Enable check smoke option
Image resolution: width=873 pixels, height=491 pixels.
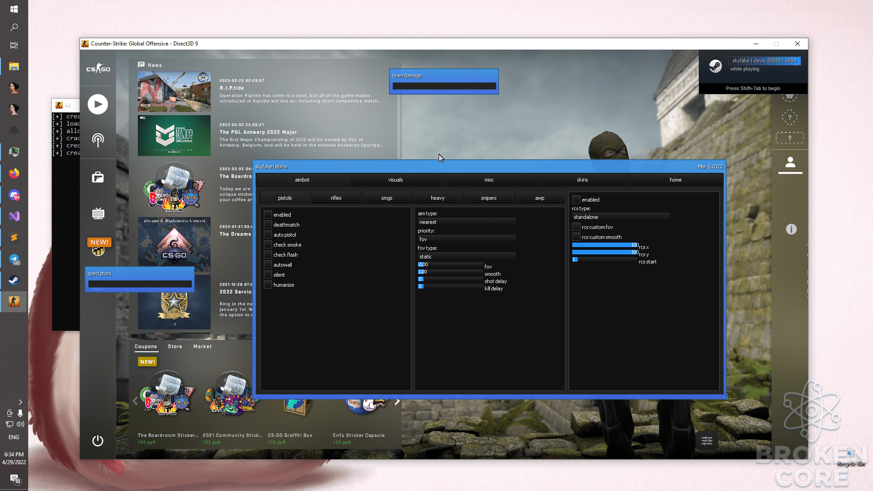click(x=268, y=244)
